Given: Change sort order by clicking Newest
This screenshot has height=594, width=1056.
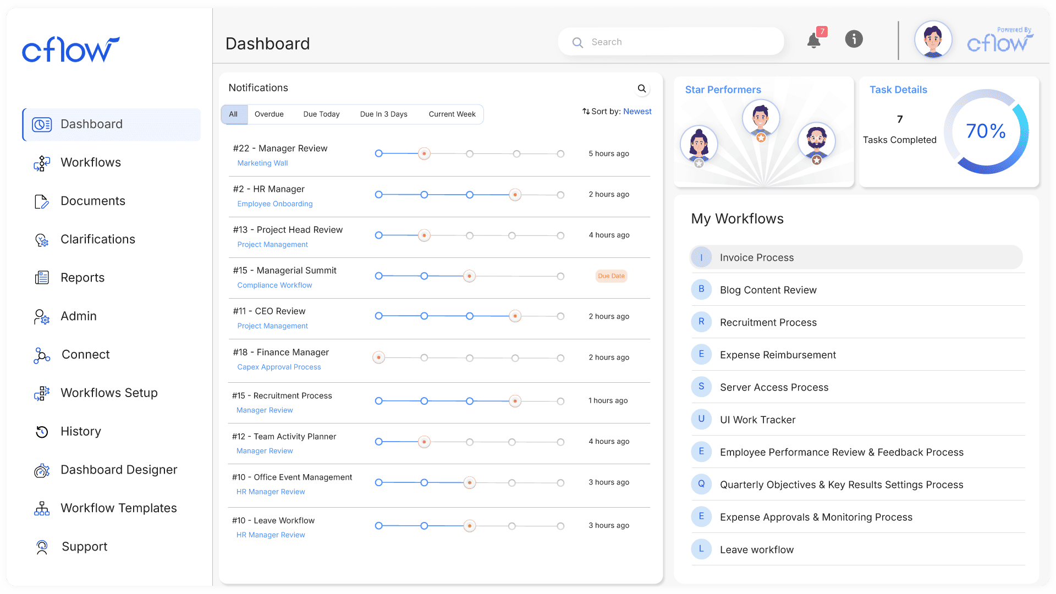Looking at the screenshot, I should coord(637,111).
